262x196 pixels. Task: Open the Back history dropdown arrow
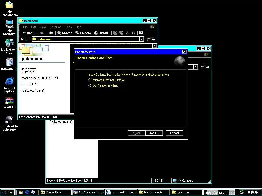click(x=37, y=33)
